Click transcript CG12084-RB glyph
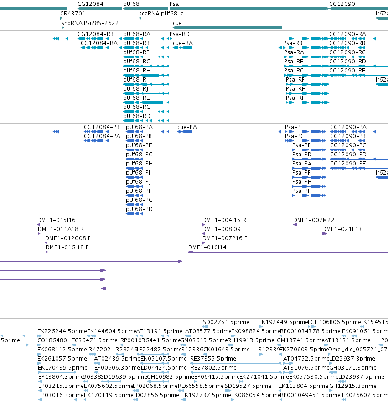Image resolution: width=388 pixels, height=402 pixels. coord(99,39)
